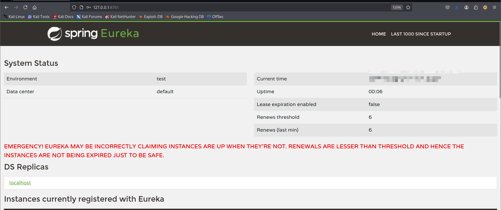The image size is (501, 210).
Task: Select the Uptime value 00:06
Action: (x=375, y=92)
